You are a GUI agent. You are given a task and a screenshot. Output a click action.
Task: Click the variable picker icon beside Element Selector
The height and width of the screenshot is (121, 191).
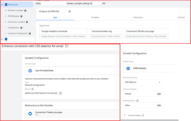[x=159, y=94]
